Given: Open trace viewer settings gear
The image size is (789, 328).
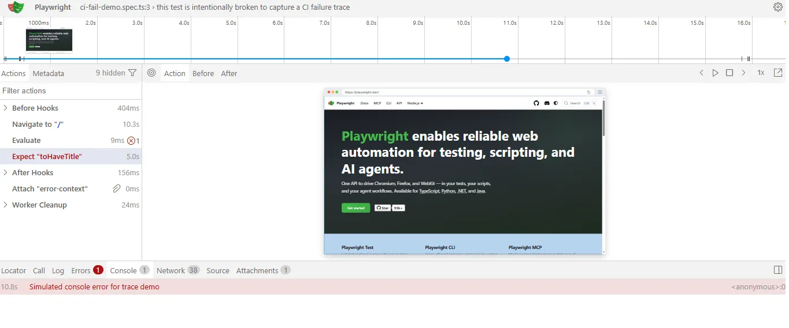Looking at the screenshot, I should coord(778,7).
